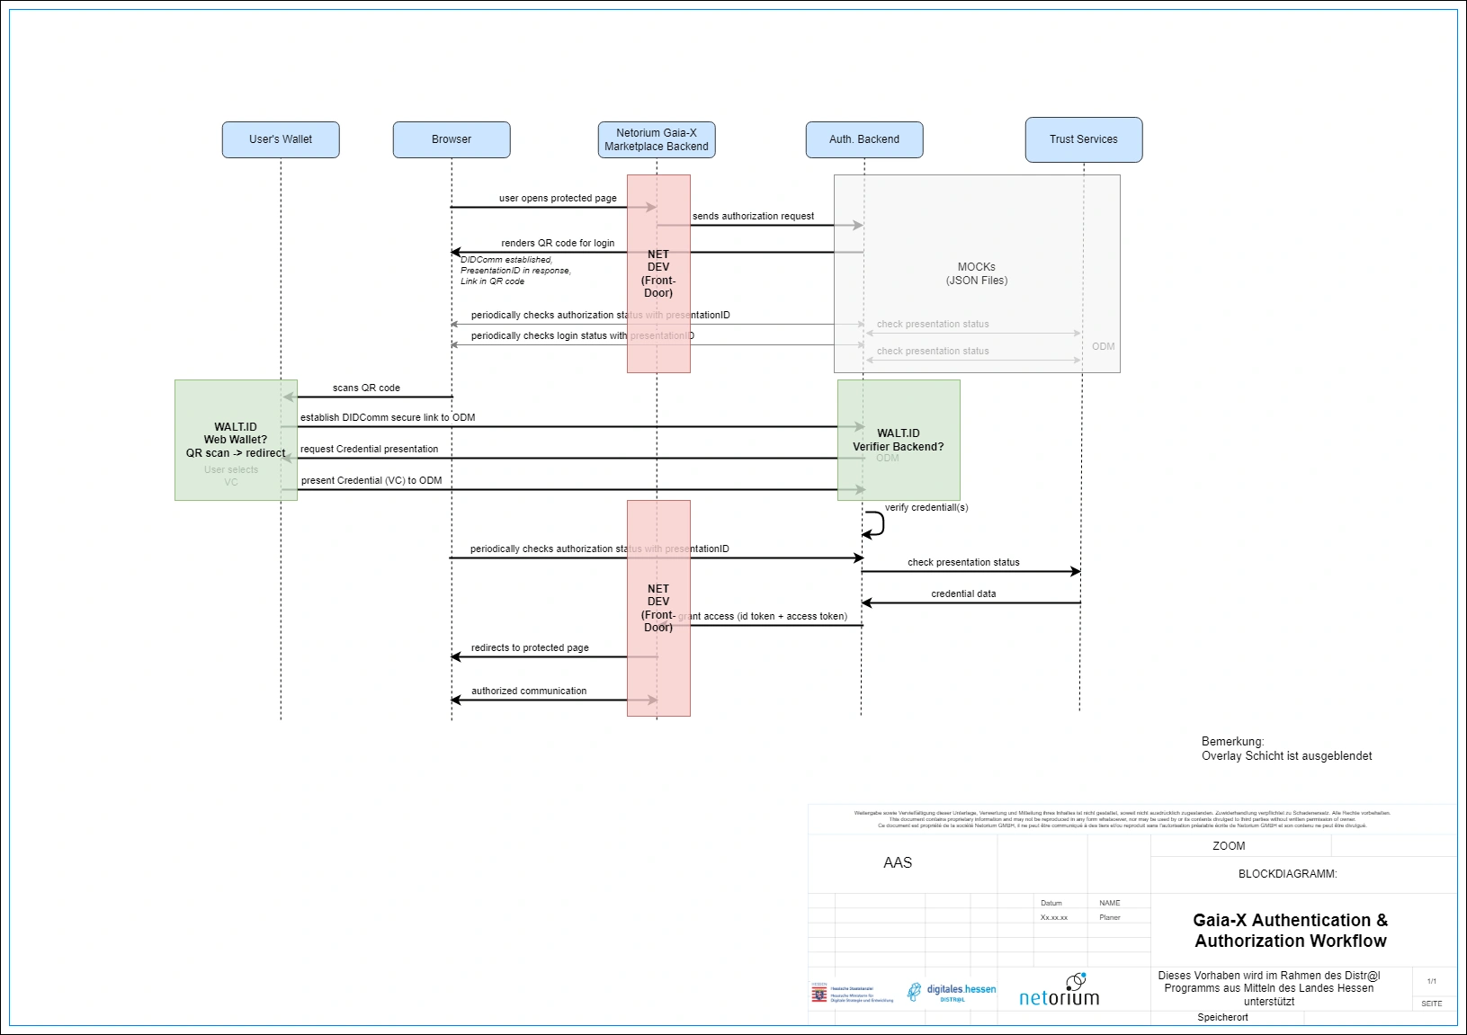Select the green WALT.ID Web Wallet box

click(x=235, y=440)
